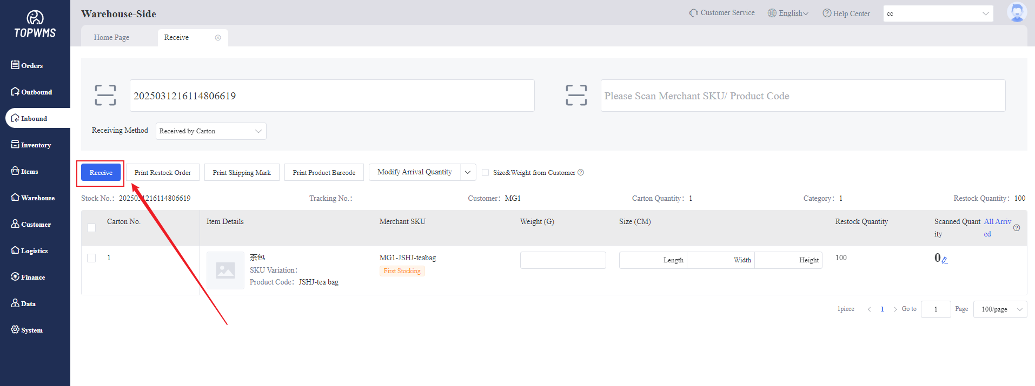Click the Merchant SKU scan icon
1035x386 pixels.
576,95
